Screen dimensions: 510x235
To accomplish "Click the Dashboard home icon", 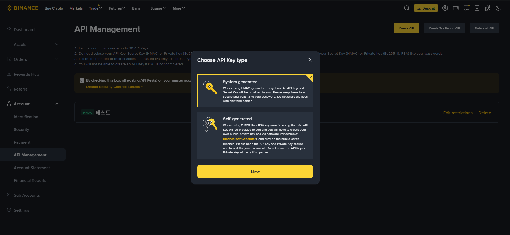I will coord(9,29).
